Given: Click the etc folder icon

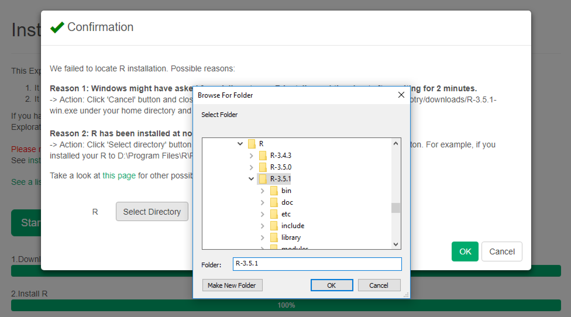Looking at the screenshot, I should [274, 214].
